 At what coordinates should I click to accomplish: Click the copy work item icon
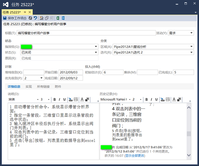click(47, 18)
